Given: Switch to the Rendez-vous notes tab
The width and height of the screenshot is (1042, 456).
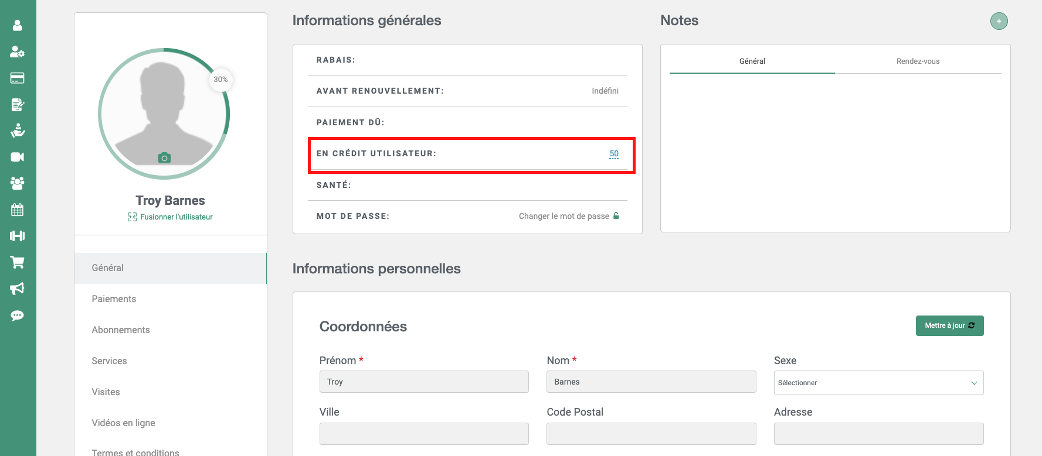Looking at the screenshot, I should pos(917,61).
